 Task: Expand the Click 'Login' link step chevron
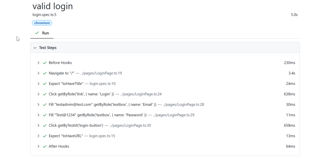pos(39,94)
